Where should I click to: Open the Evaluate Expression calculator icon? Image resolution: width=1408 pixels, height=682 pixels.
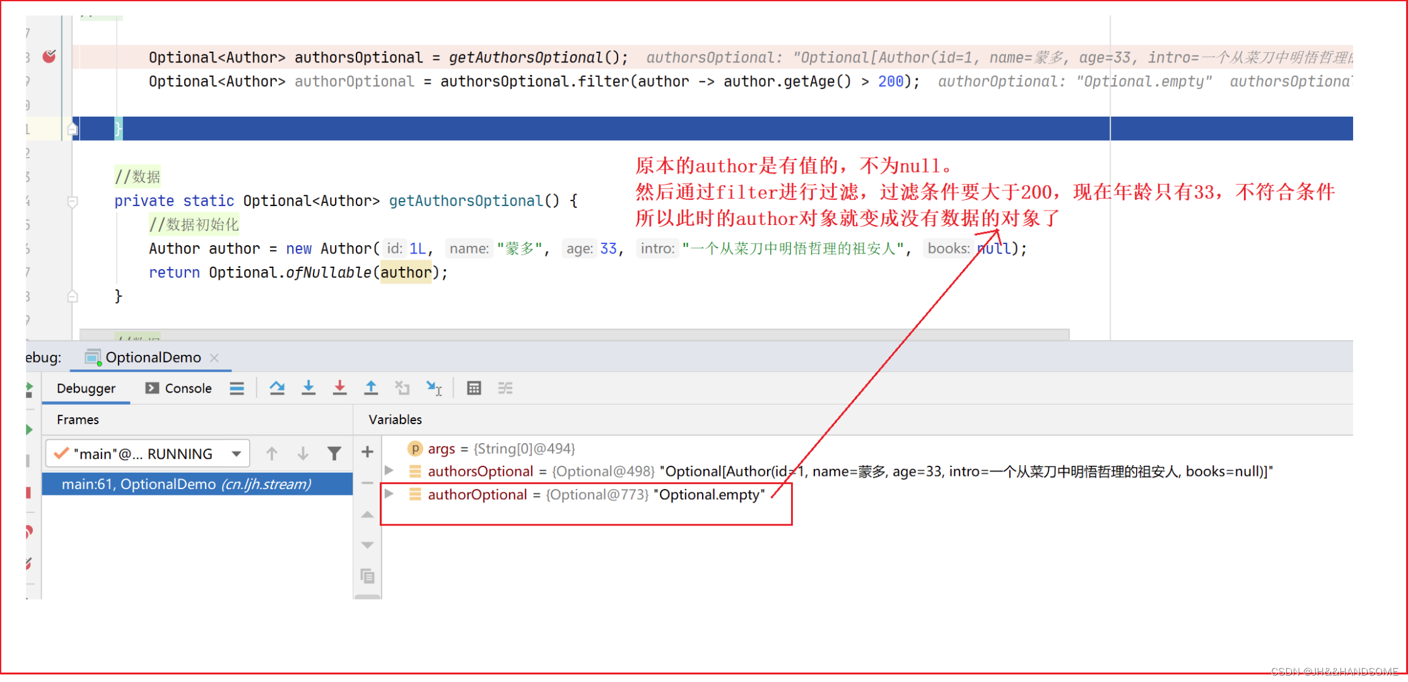(x=474, y=388)
